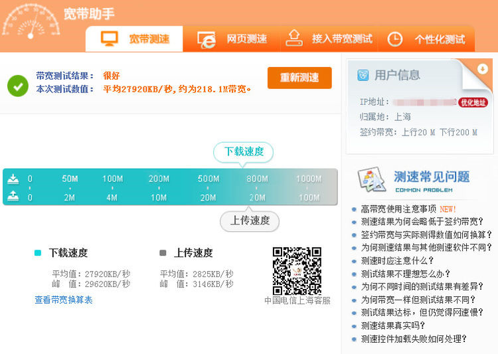Image resolution: width=498 pixels, height=354 pixels.
Task: Switch to the 宽带测速 tab
Action: tap(134, 39)
